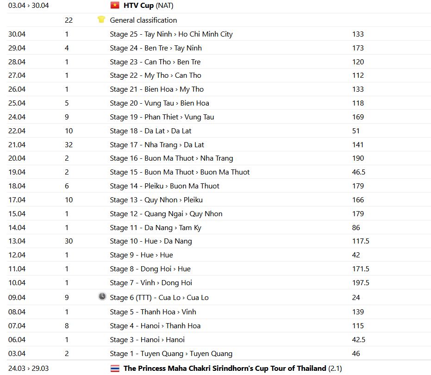Viewport: 431px width, 375px height.
Task: Open Stage 18 Da Lat to Da Lat
Action: 150,131
